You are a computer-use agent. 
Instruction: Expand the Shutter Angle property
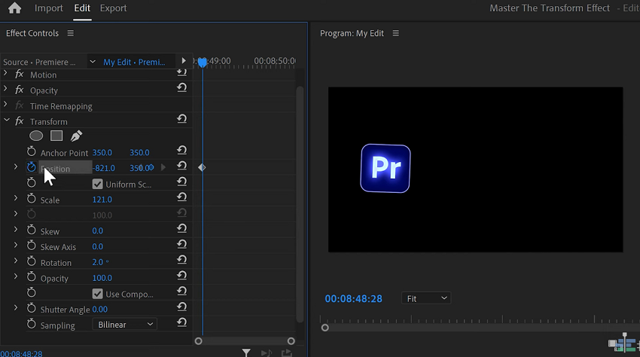(x=16, y=307)
